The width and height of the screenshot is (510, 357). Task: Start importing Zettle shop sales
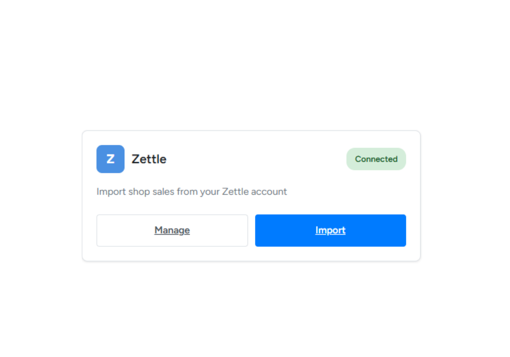pos(330,231)
